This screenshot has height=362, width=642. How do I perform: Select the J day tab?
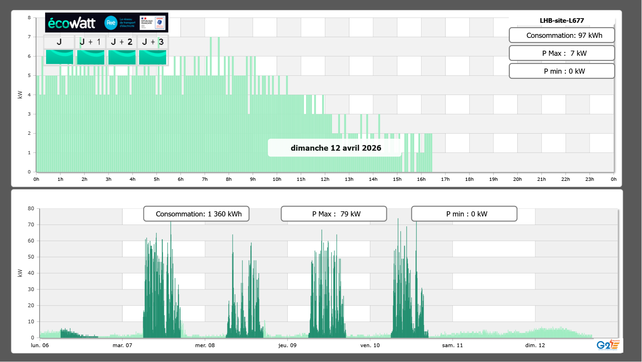tap(59, 42)
